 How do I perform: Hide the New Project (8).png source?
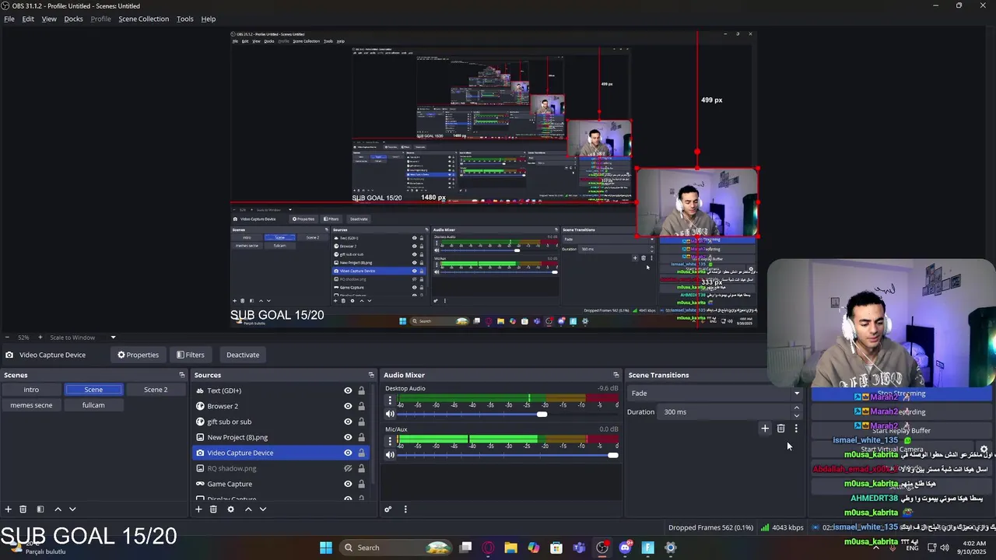click(x=348, y=437)
